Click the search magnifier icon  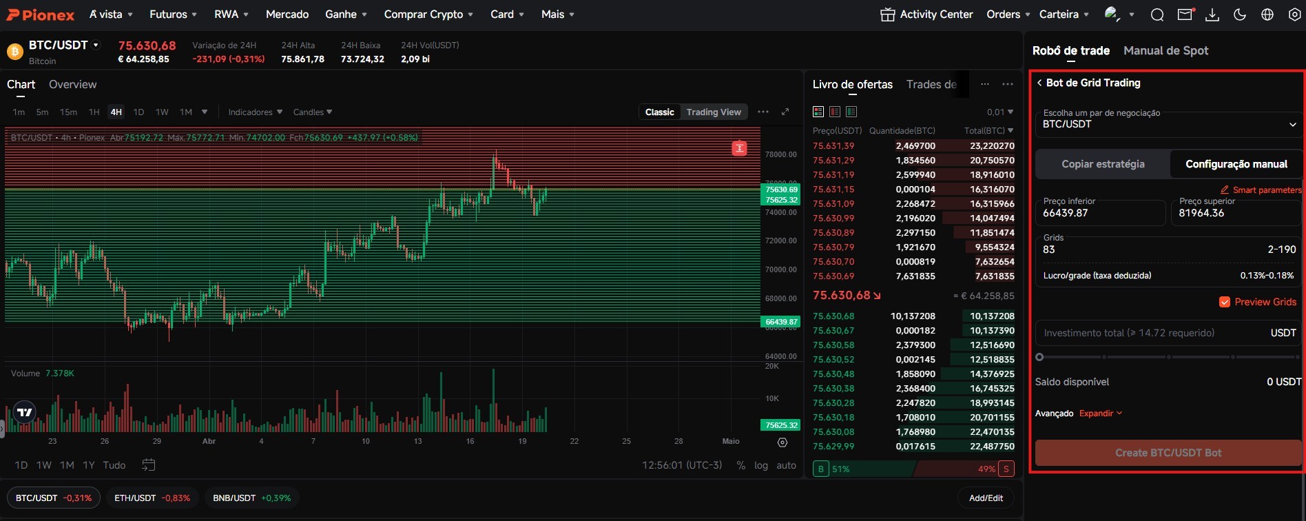click(1157, 14)
